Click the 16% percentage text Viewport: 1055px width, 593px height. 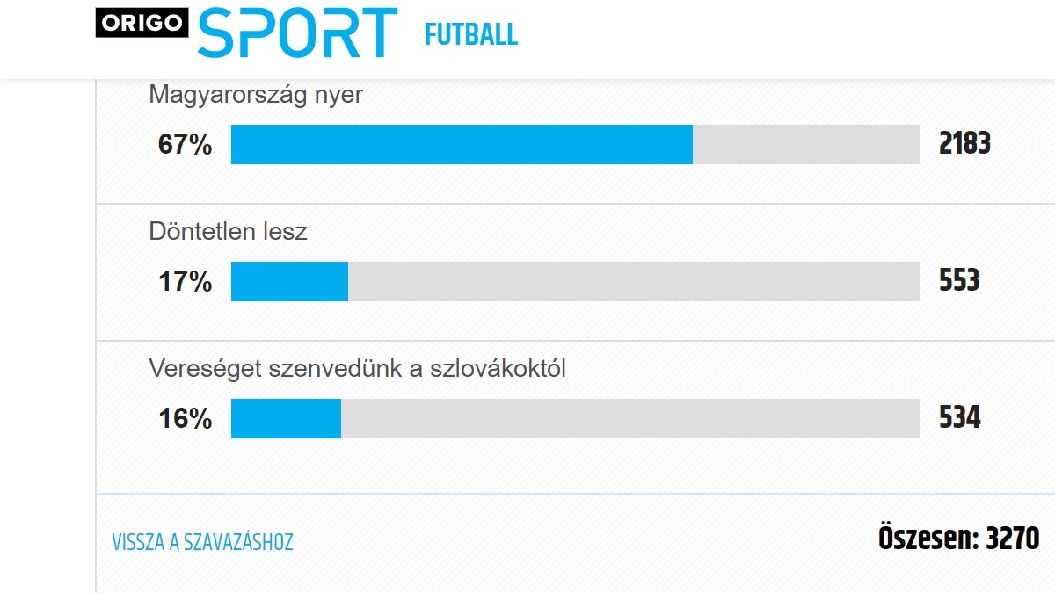(185, 419)
